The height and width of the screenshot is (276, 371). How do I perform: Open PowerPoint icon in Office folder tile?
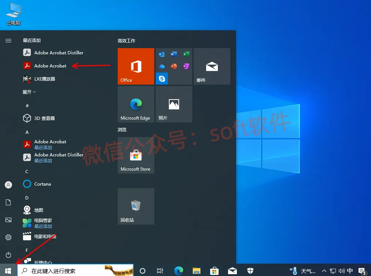coord(174,66)
